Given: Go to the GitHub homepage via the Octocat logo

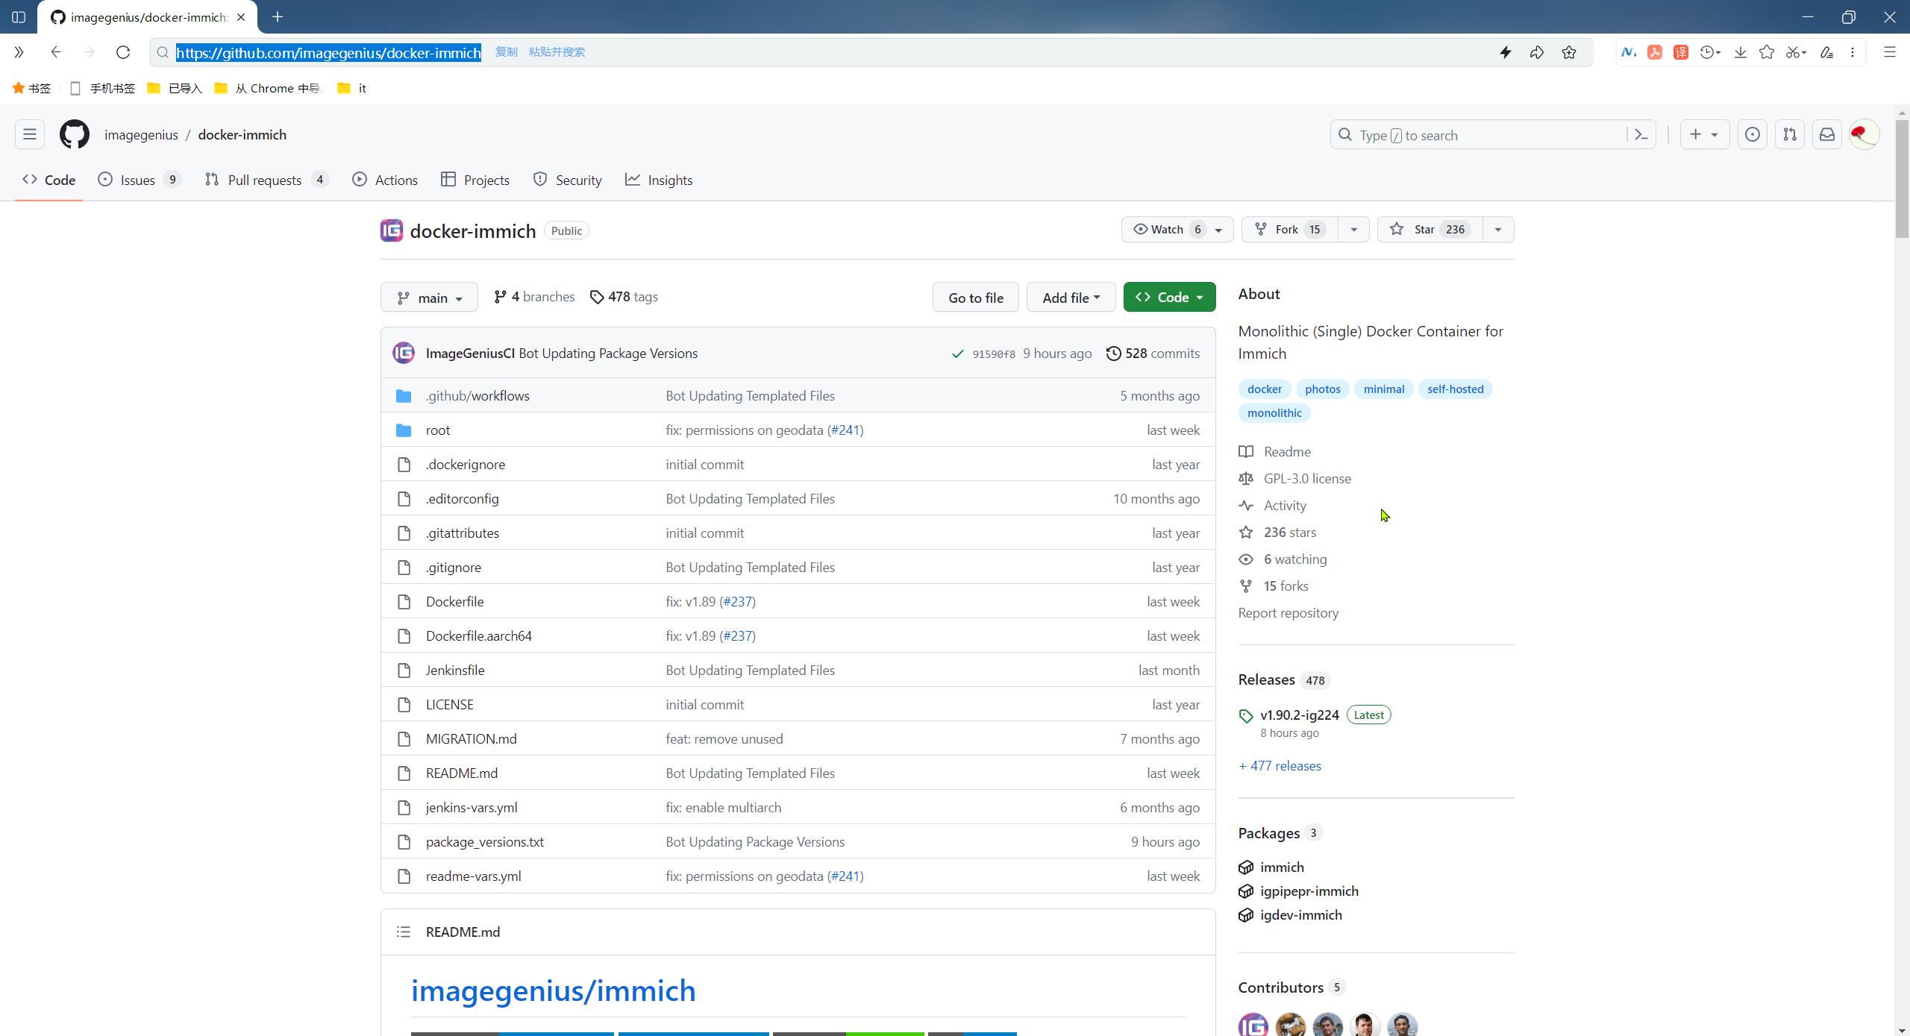Looking at the screenshot, I should point(75,134).
